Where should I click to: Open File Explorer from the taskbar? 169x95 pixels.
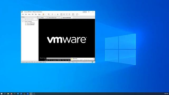(x=8, y=94)
